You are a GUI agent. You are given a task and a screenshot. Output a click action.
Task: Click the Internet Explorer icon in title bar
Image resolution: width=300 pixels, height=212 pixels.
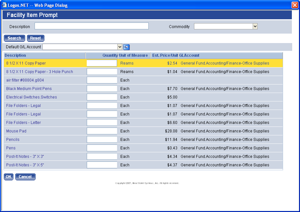(x=4, y=5)
